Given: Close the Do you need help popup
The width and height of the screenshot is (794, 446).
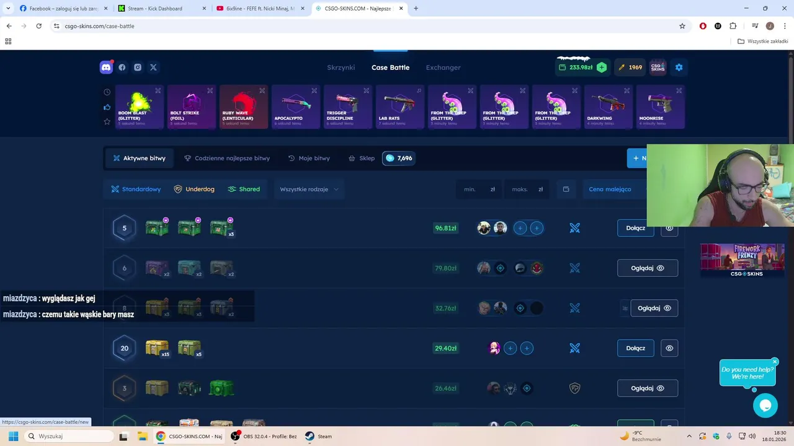Looking at the screenshot, I should pos(775,362).
